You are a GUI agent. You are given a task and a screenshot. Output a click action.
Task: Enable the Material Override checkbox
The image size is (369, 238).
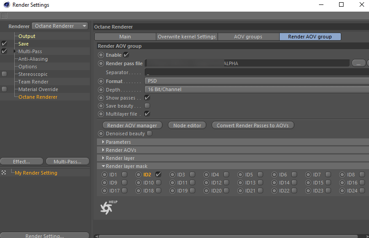click(x=4, y=89)
